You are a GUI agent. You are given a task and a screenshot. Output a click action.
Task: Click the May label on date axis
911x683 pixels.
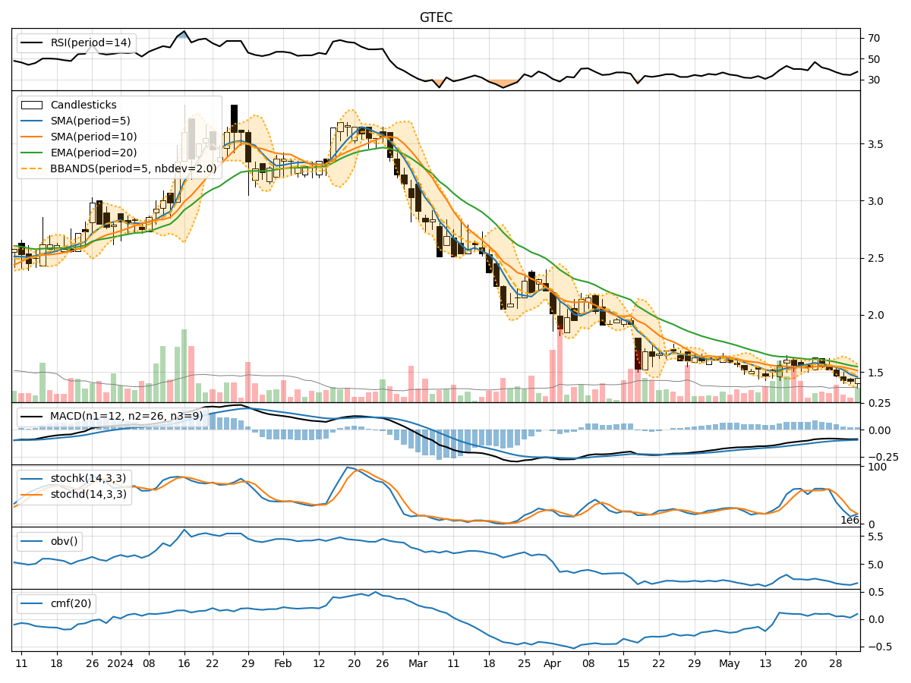[x=728, y=663]
